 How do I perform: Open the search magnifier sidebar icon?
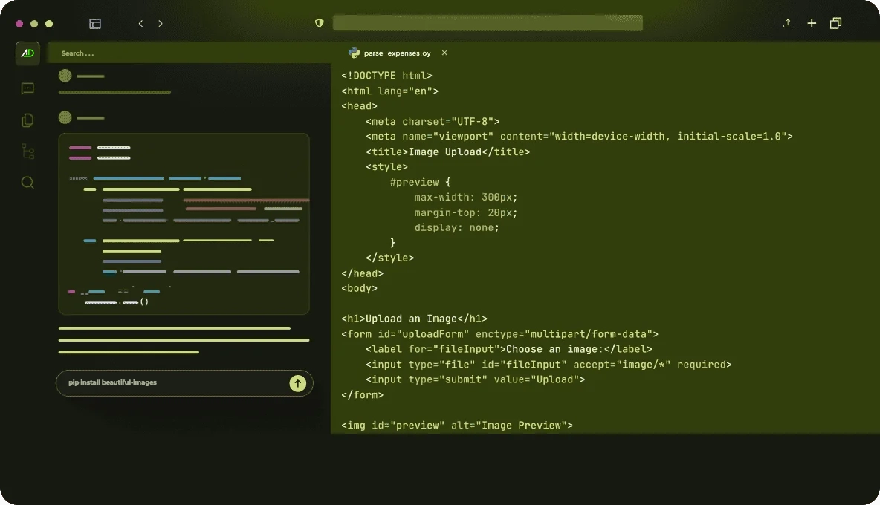(27, 183)
